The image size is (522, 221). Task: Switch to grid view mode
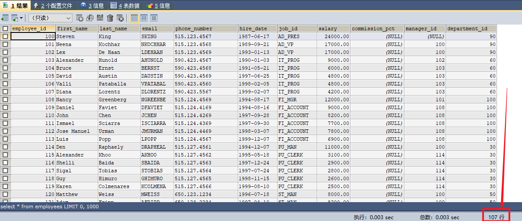pyautogui.click(x=134, y=18)
